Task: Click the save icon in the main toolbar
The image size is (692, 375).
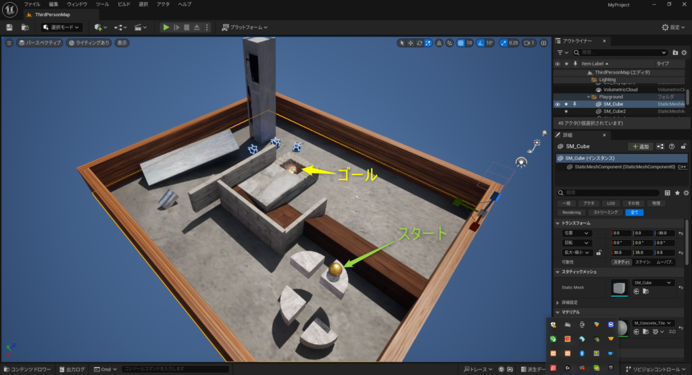Action: [x=9, y=27]
